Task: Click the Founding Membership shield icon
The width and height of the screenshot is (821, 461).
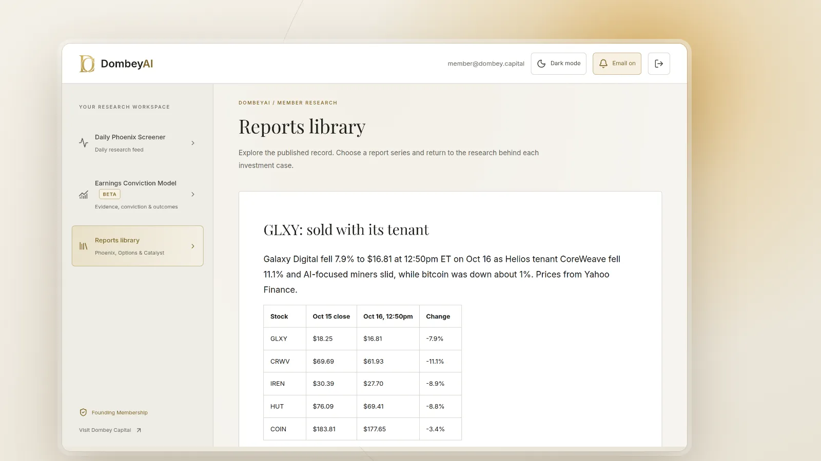Action: click(83, 412)
